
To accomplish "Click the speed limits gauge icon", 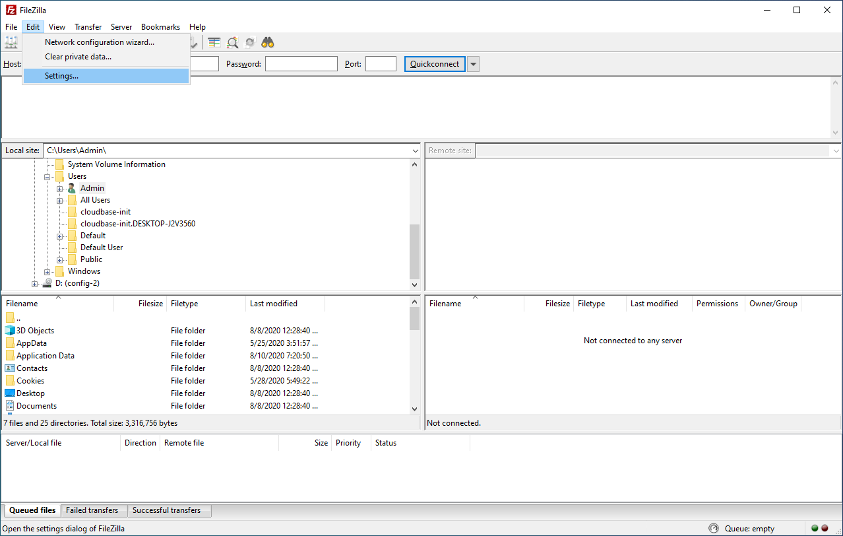I will click(714, 528).
